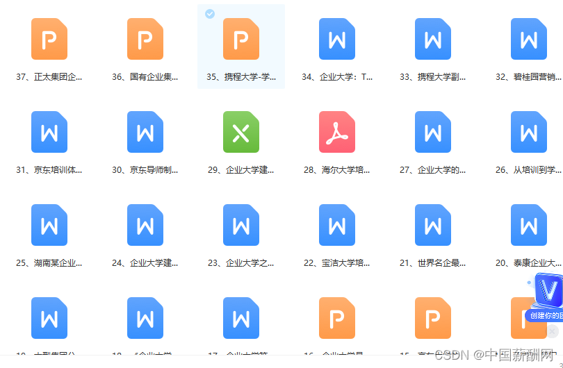Open the Word icon for 20、泰康企业大
This screenshot has height=368, width=563.
(x=528, y=225)
